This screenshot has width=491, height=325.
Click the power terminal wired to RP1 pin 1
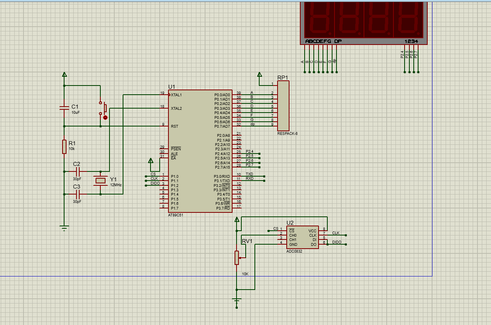point(260,74)
